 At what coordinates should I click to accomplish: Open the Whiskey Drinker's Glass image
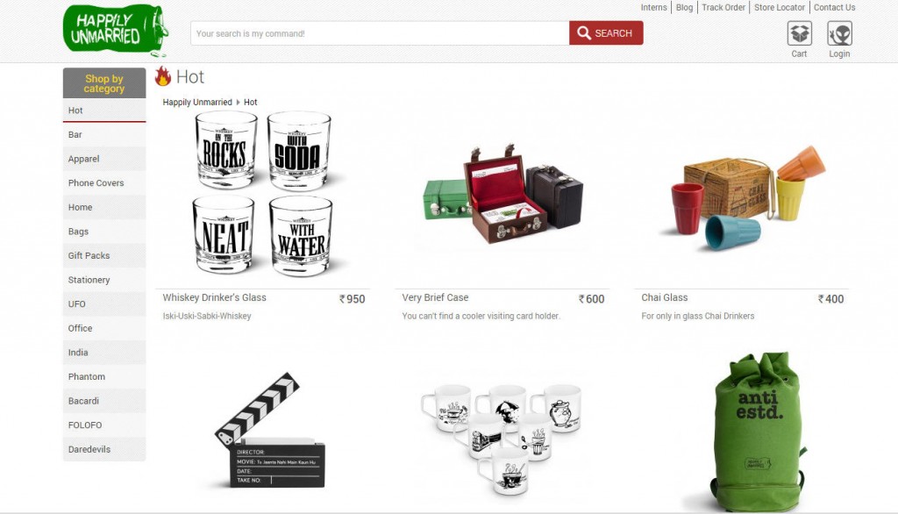tap(263, 194)
